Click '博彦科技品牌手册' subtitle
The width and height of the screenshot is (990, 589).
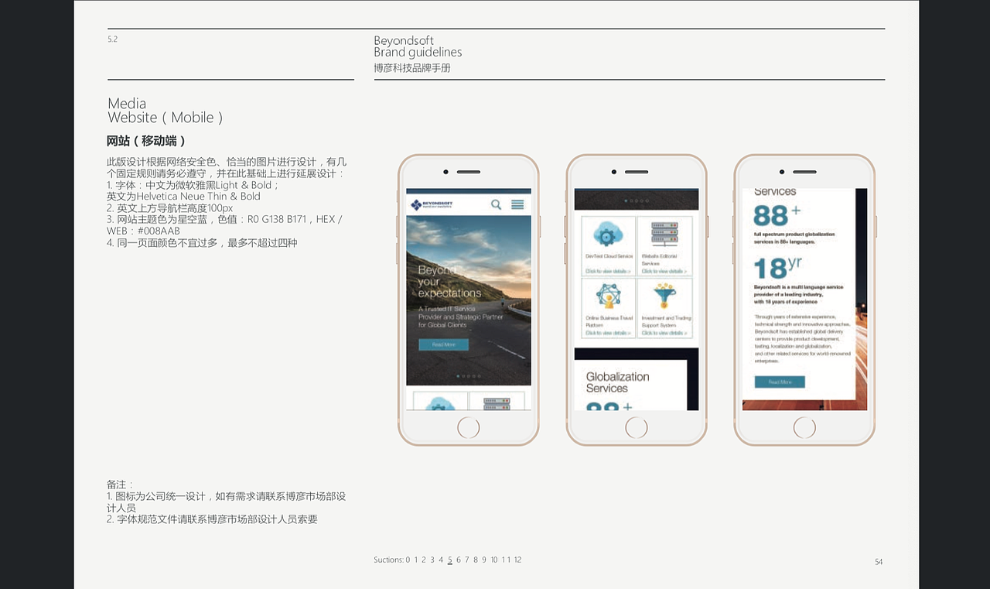point(412,68)
